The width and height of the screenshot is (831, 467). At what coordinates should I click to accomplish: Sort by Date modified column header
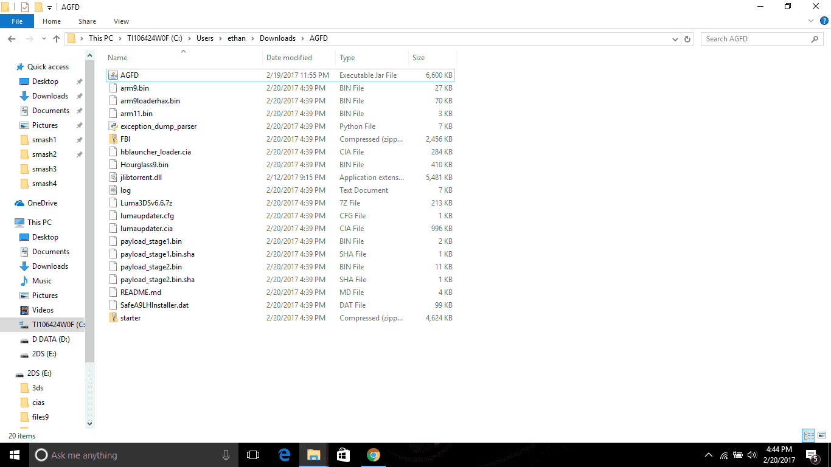(x=299, y=58)
